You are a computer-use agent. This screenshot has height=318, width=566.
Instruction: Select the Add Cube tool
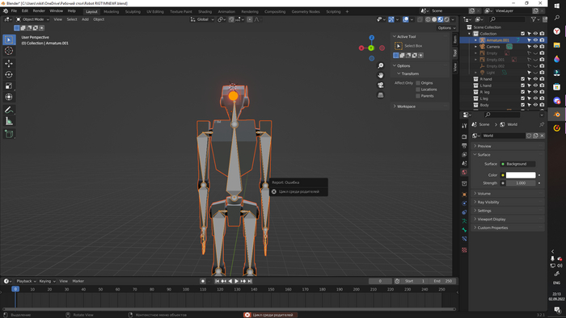point(9,134)
